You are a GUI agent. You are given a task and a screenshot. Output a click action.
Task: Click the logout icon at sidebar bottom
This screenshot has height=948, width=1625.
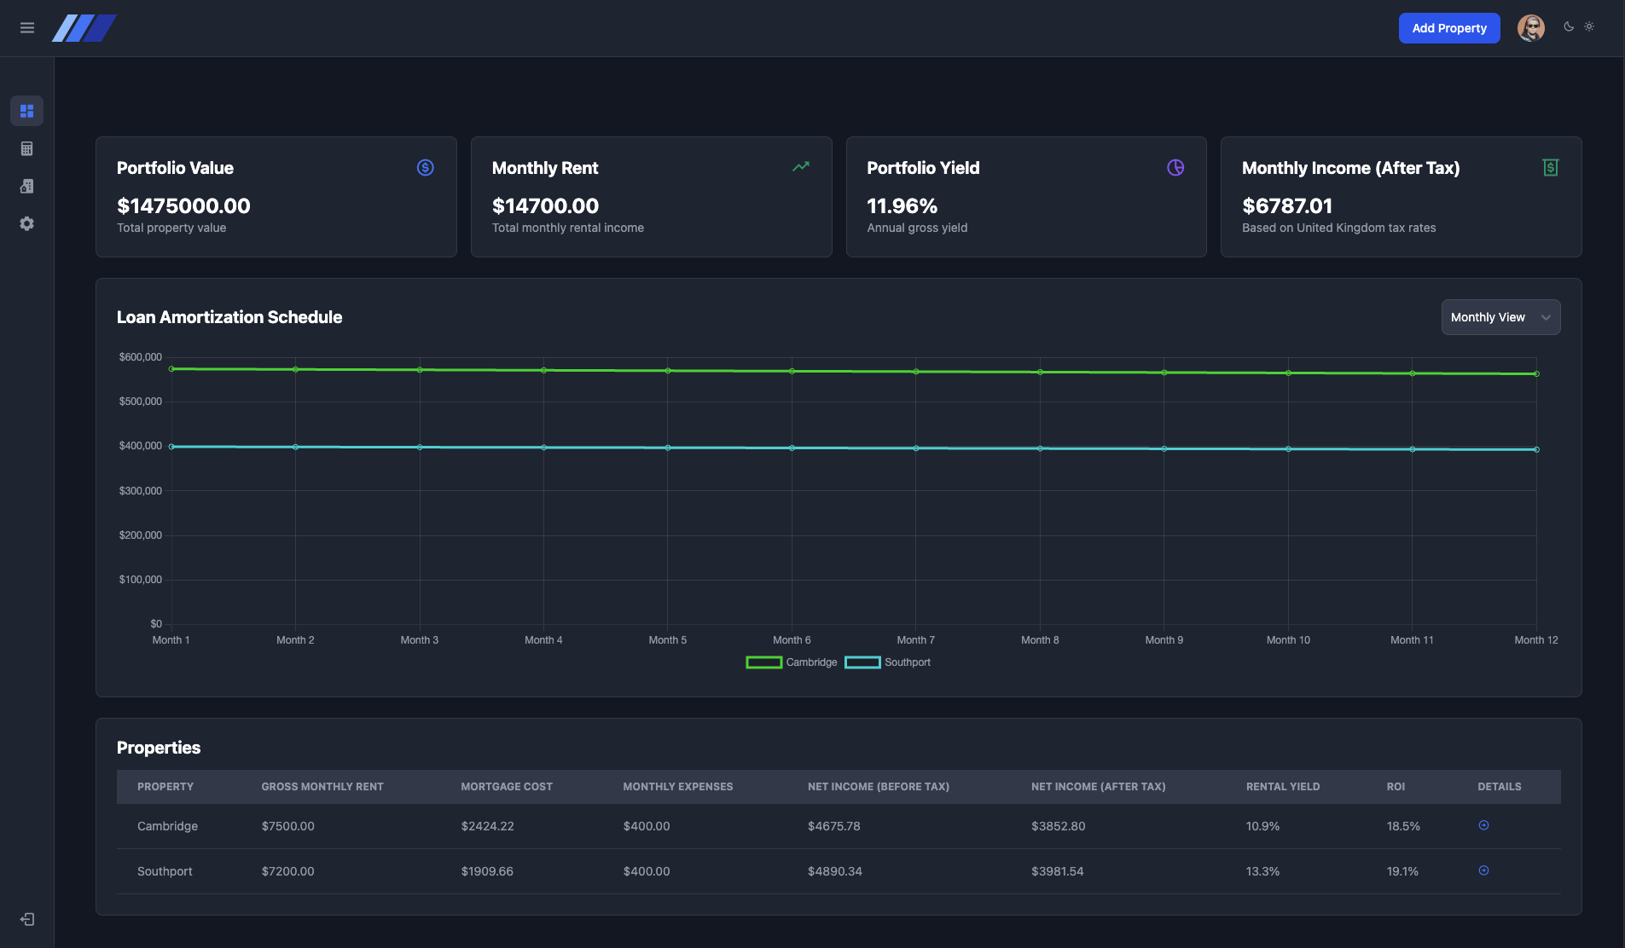[x=27, y=919]
